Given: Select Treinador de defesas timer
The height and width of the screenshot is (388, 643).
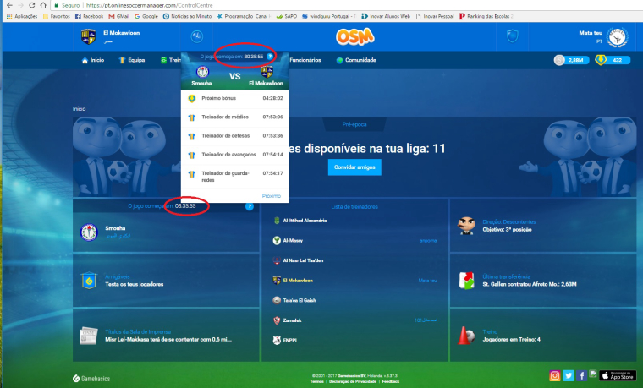Looking at the screenshot, I should point(234,136).
